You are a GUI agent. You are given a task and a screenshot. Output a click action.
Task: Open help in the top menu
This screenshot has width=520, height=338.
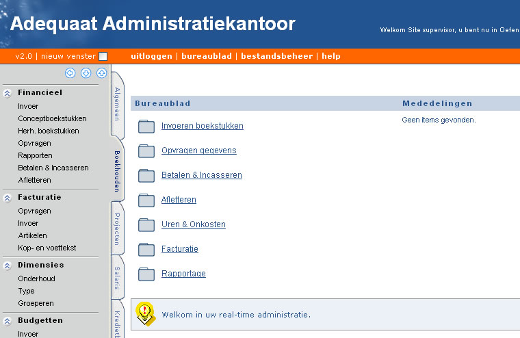click(x=331, y=56)
